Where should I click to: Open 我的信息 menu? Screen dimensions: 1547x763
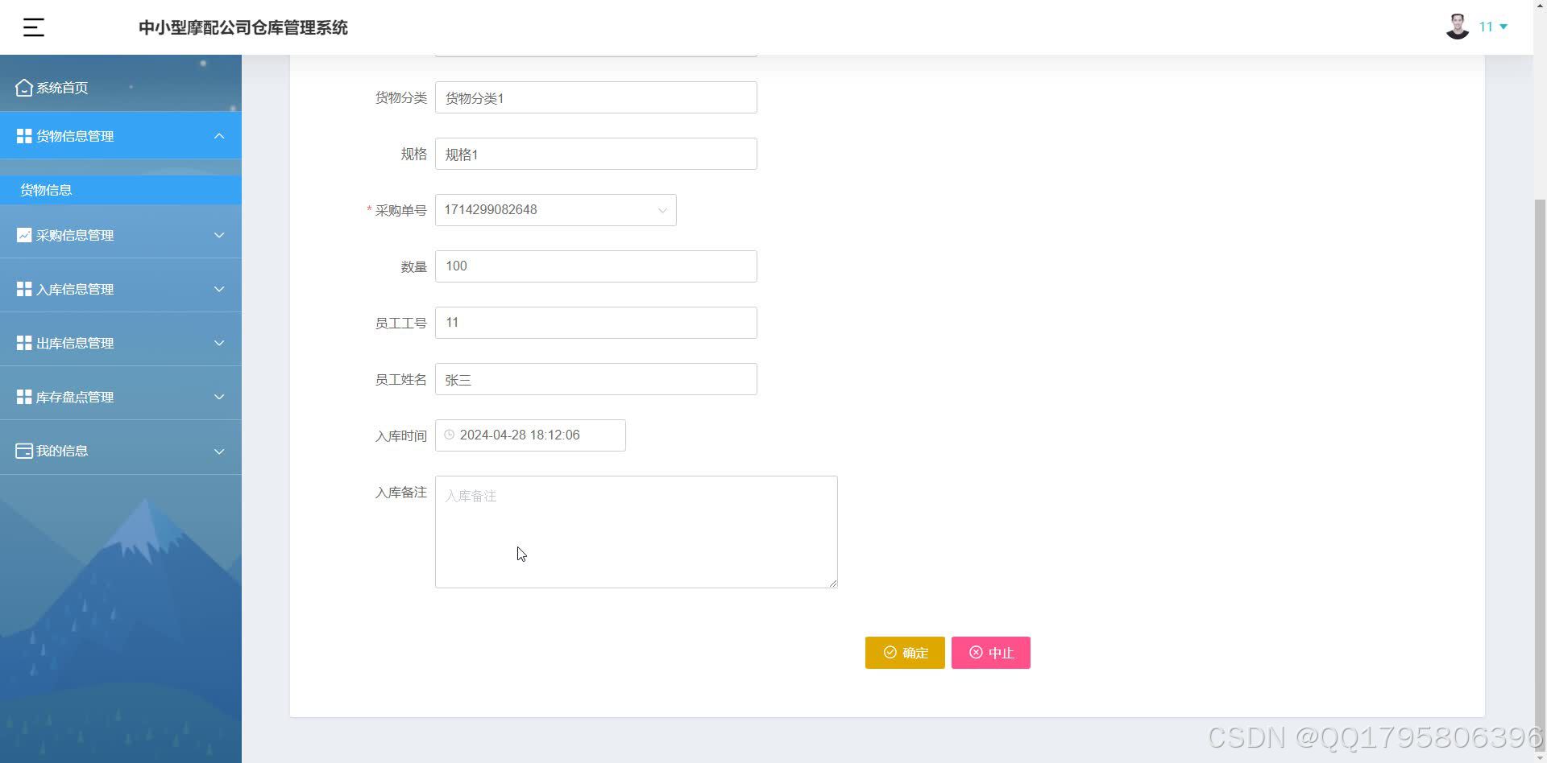121,451
